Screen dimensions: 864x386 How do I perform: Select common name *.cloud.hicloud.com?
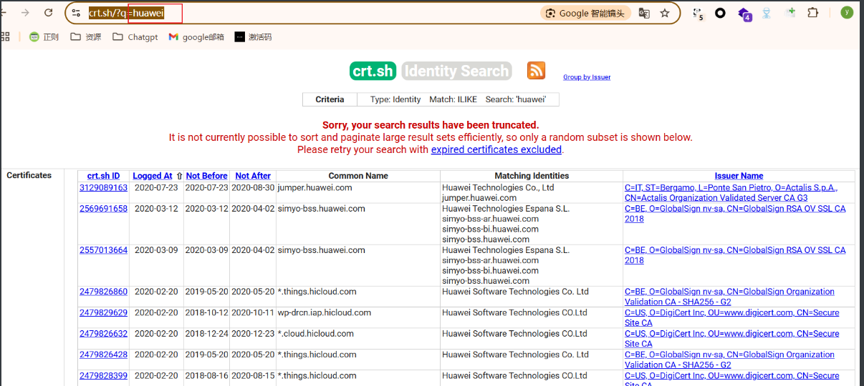point(316,333)
